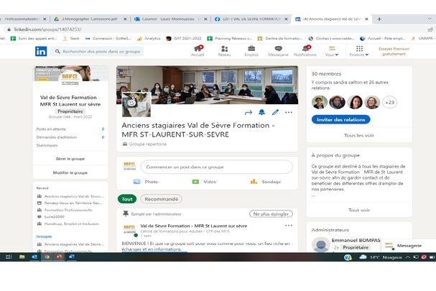Switch to the Monographie Carrossorie.pdf tab

(x=90, y=19)
